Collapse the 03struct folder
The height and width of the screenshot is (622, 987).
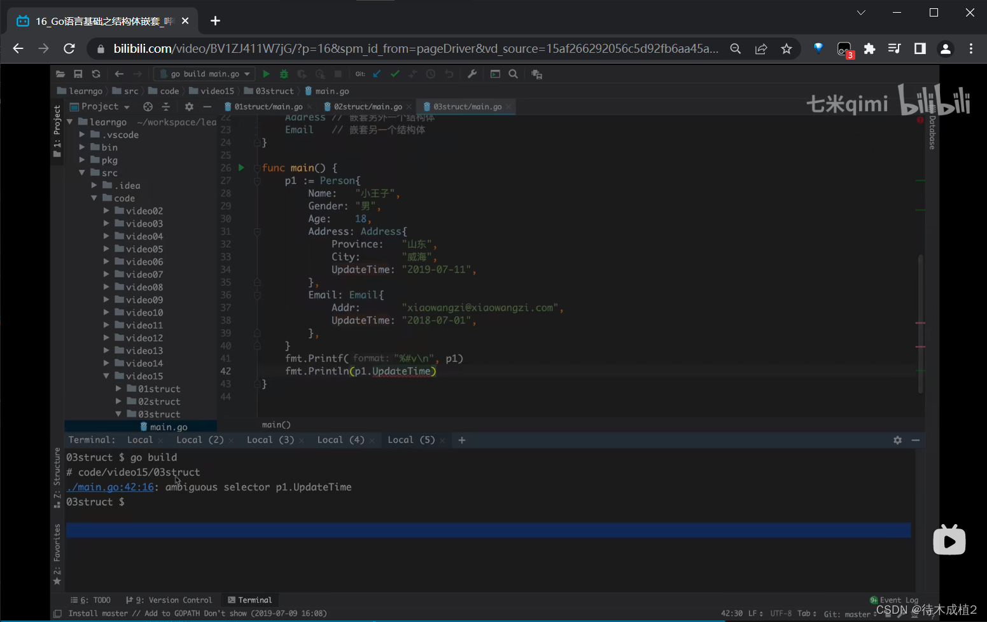point(118,415)
